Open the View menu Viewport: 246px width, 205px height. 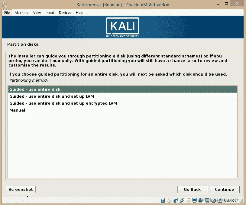pyautogui.click(x=37, y=13)
